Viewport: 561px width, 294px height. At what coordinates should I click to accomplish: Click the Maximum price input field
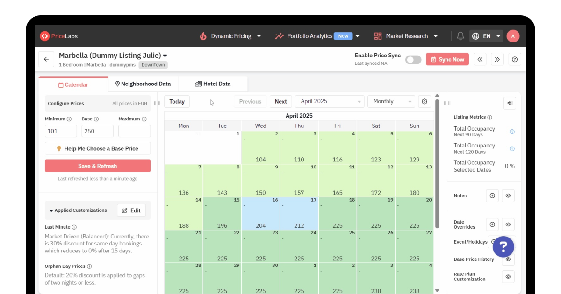pos(135,131)
